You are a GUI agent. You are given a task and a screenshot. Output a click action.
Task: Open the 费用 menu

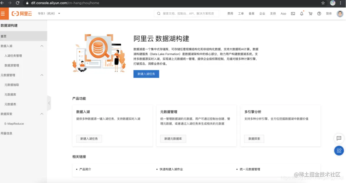230,14
